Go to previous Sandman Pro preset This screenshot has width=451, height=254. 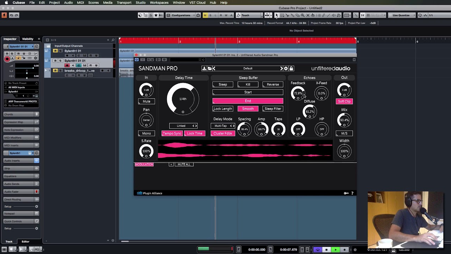click(x=214, y=68)
